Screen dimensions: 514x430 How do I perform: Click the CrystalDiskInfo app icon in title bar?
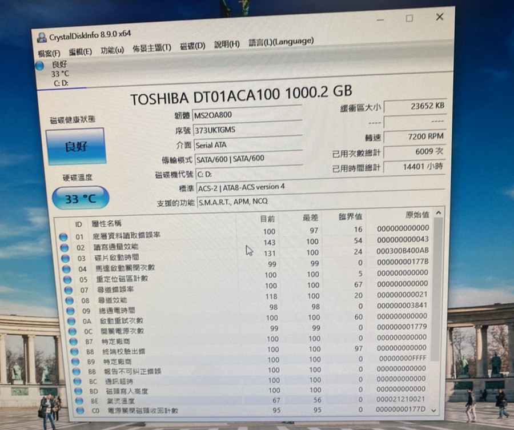pos(42,38)
